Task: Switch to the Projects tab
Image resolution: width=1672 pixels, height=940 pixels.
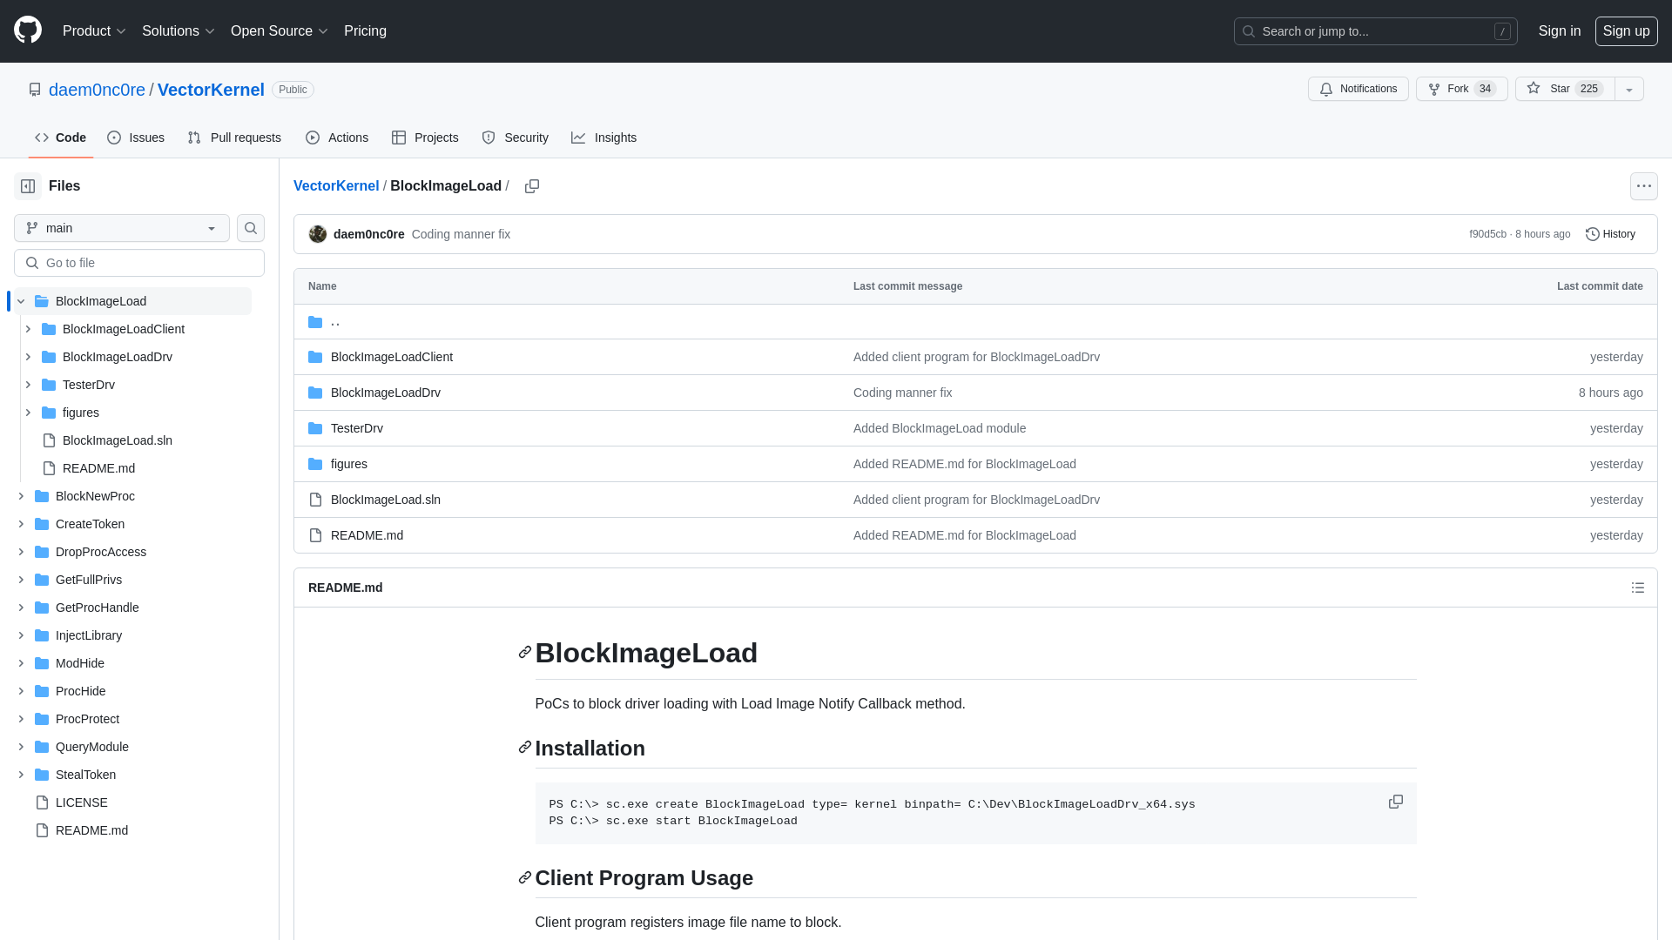Action: (425, 138)
